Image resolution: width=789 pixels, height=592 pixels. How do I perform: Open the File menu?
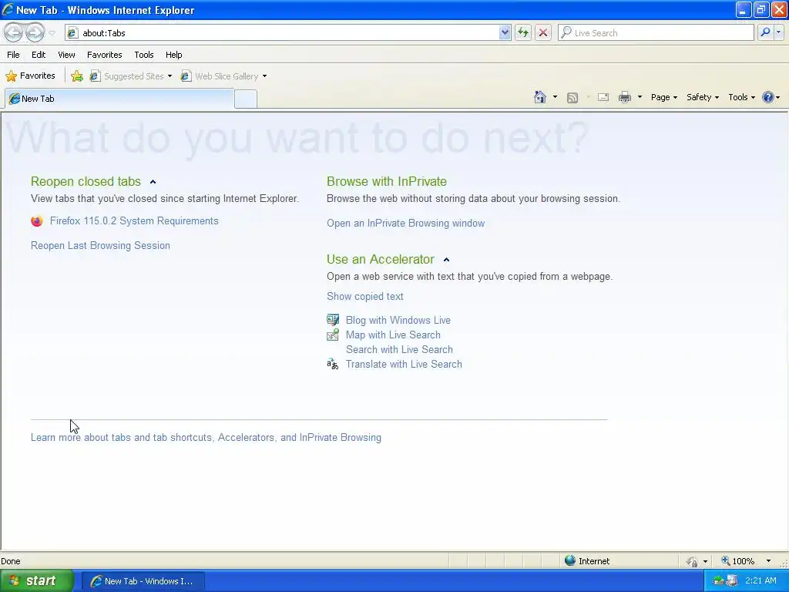click(14, 55)
